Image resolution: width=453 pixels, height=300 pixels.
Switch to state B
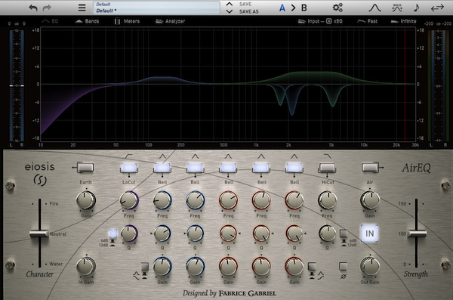[x=304, y=8]
